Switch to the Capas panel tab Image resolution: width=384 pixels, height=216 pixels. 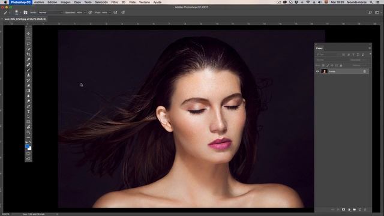tap(319, 48)
